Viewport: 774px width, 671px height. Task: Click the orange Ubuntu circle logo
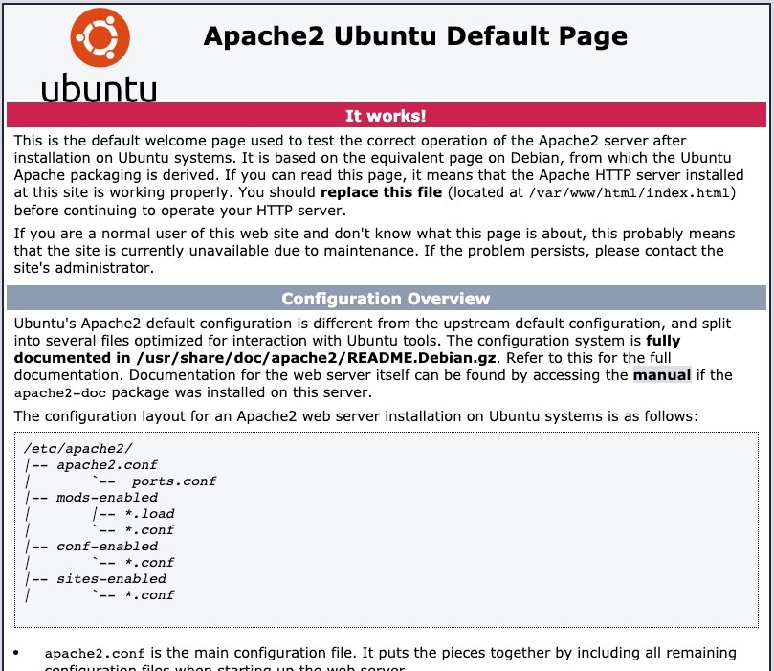tap(100, 37)
